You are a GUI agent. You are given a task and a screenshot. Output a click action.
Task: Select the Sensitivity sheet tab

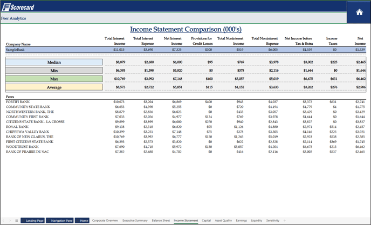(273, 221)
